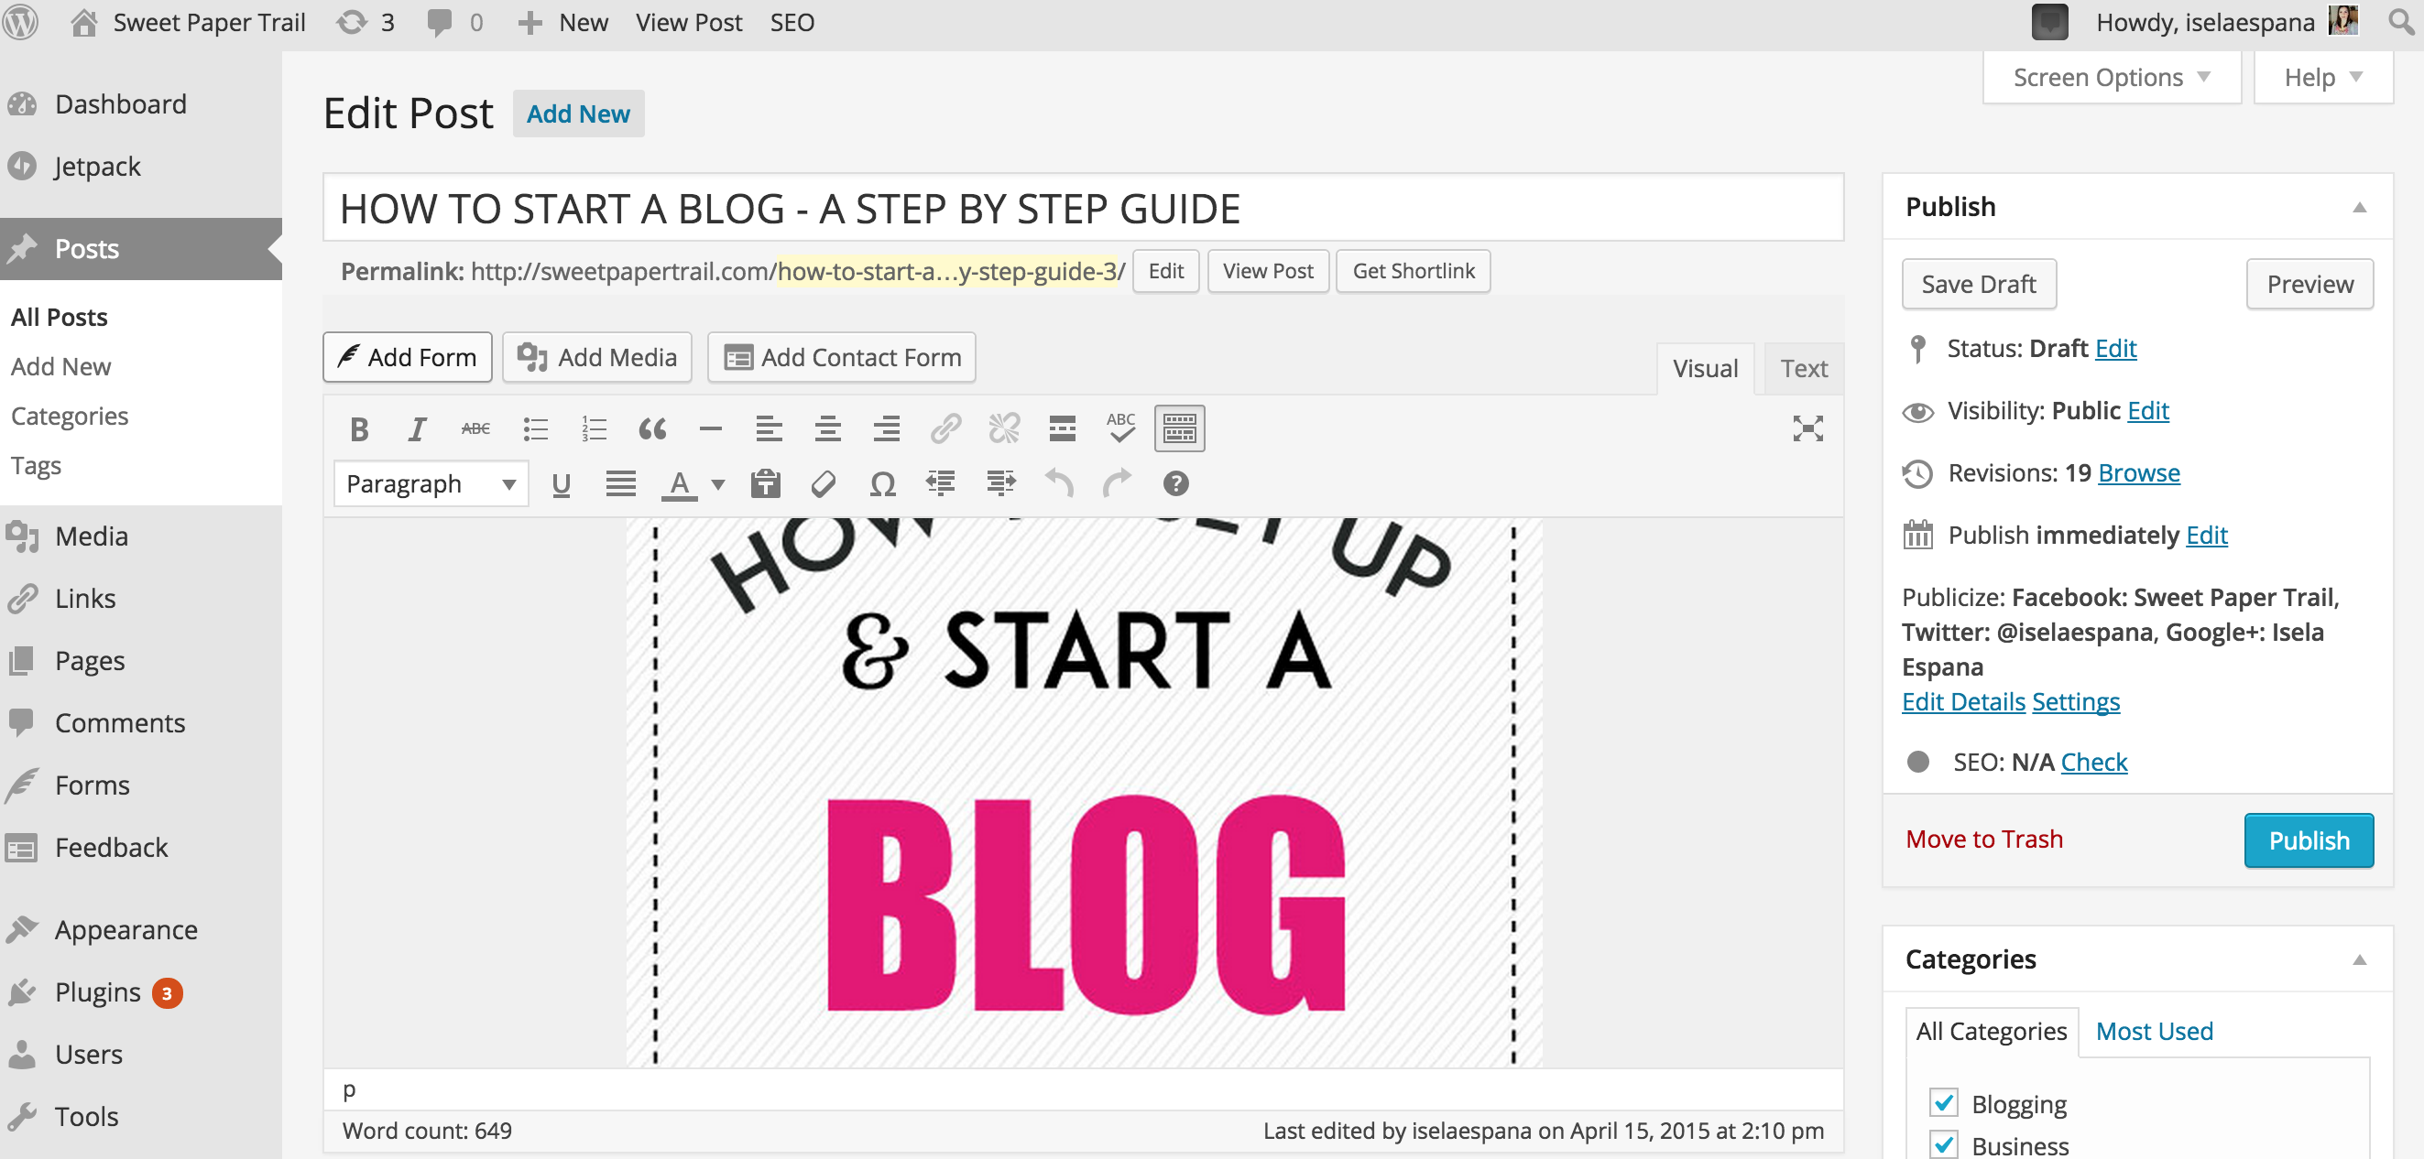The width and height of the screenshot is (2424, 1159).
Task: Apply text color with the A swatch
Action: point(680,484)
